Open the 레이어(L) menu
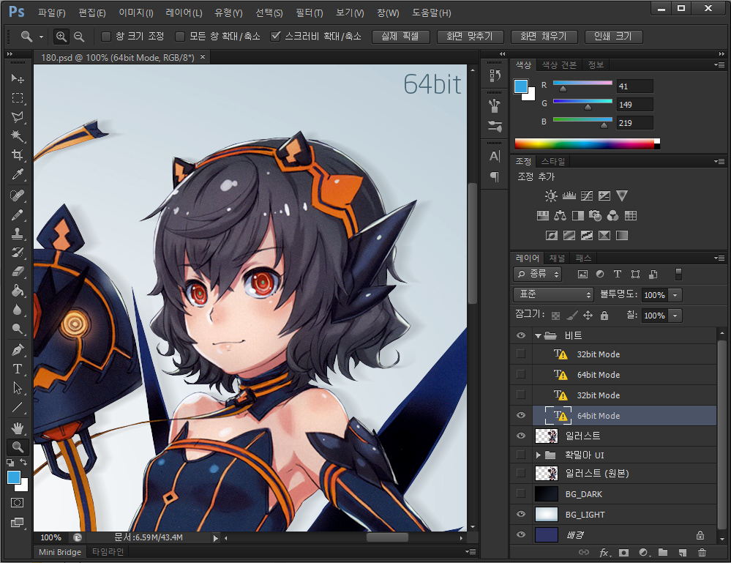 184,12
